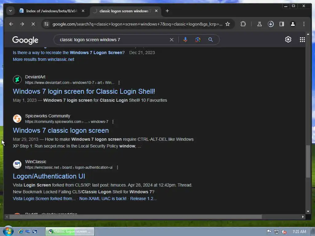Expand the tab search chevron
The height and width of the screenshot is (236, 315).
(x=10, y=11)
